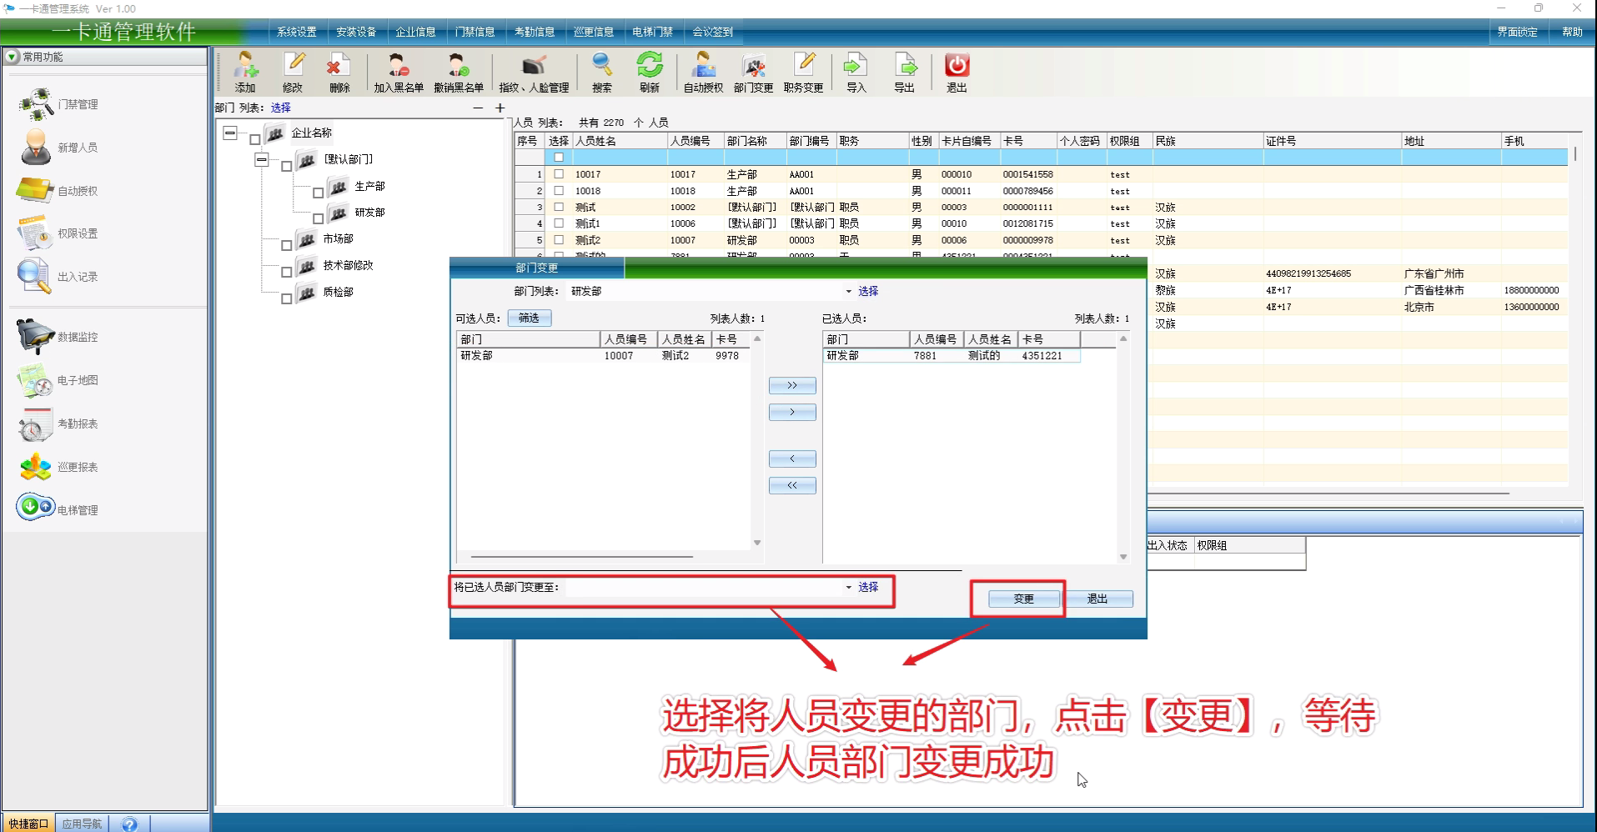Open 考勤报表 in the left sidebar

tap(58, 424)
